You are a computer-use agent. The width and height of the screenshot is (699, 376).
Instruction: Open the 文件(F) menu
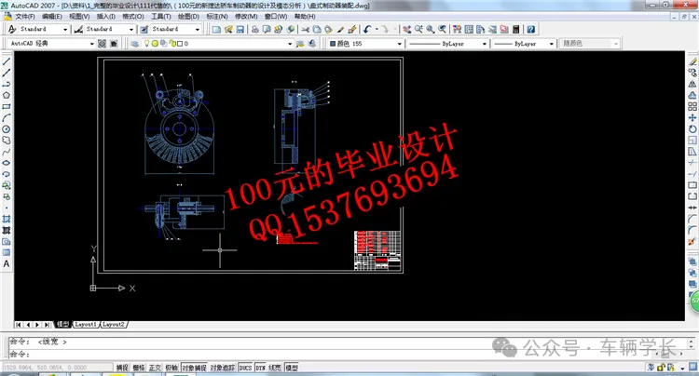click(x=25, y=17)
